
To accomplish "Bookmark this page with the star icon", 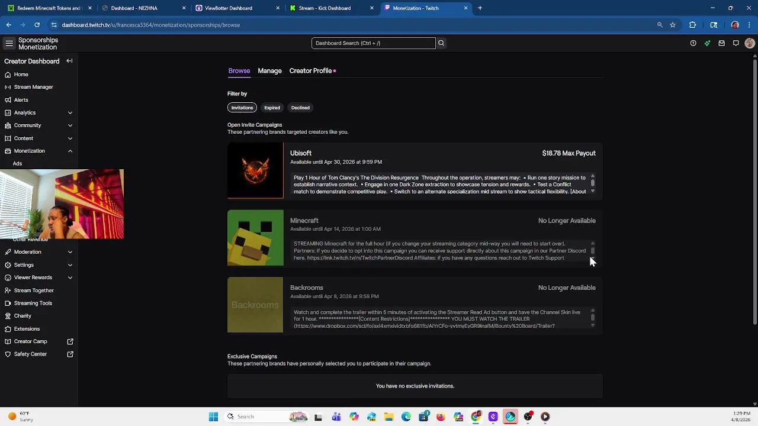I will [x=673, y=25].
